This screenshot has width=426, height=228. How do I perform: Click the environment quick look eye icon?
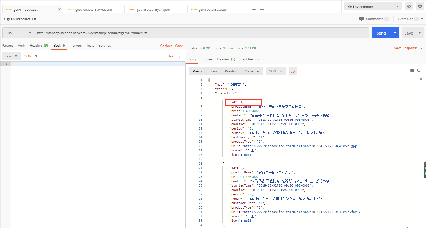[409, 6]
